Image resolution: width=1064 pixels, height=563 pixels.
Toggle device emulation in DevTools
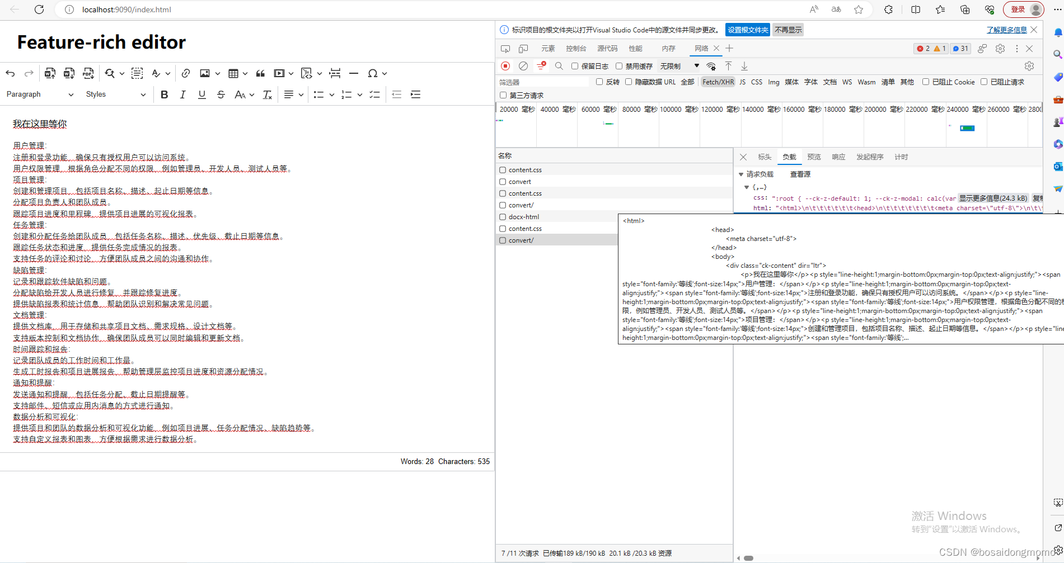click(x=523, y=49)
